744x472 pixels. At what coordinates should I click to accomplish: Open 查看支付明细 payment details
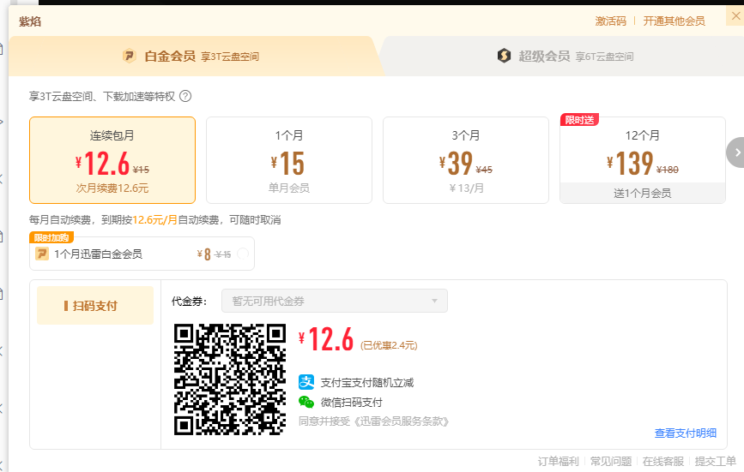click(685, 433)
